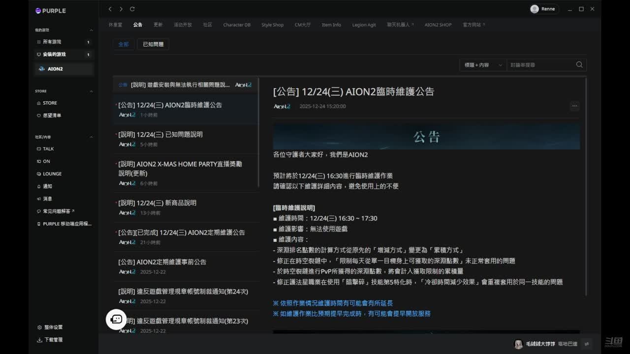Open 下载管理 download manager
The height and width of the screenshot is (354, 630).
tap(50, 340)
